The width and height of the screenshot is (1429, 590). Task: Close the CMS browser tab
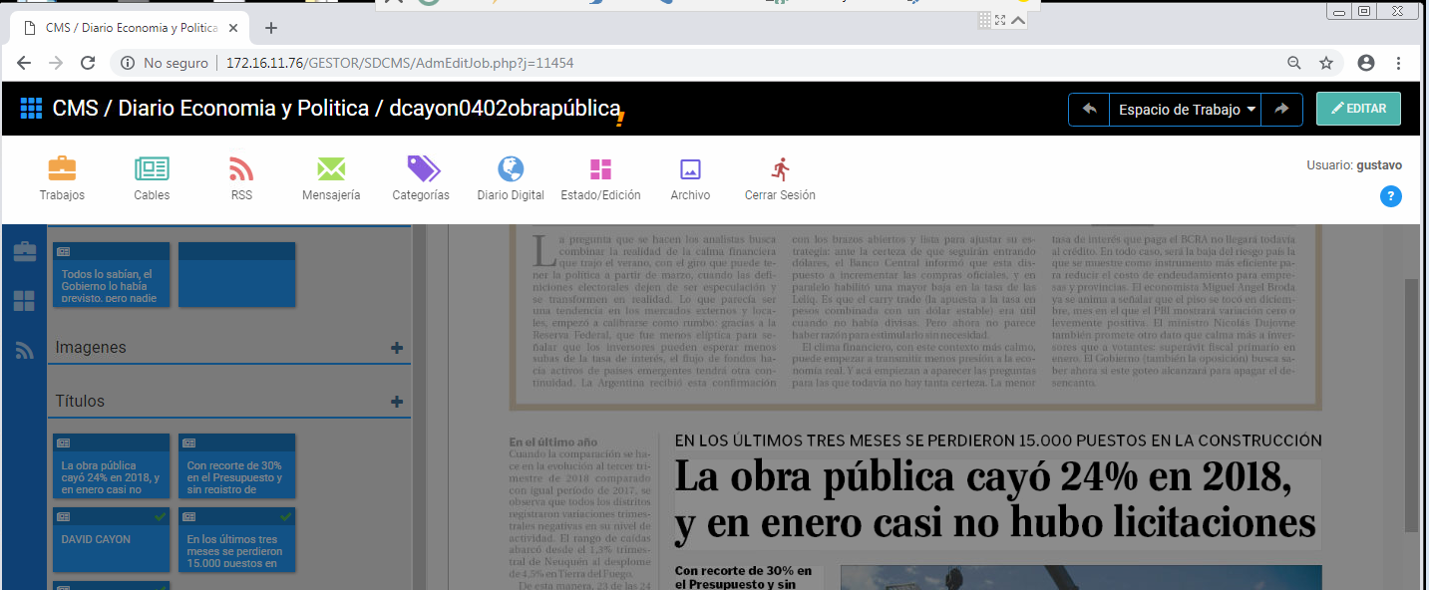click(233, 28)
